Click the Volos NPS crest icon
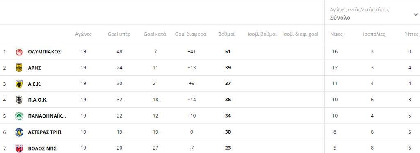Viewport: 420px width, 153px height. (19, 148)
